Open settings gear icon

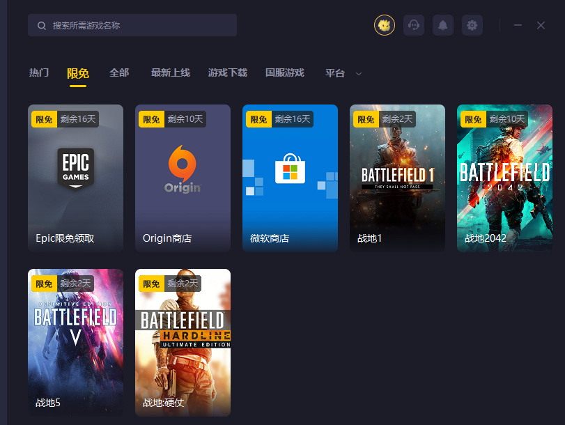472,25
